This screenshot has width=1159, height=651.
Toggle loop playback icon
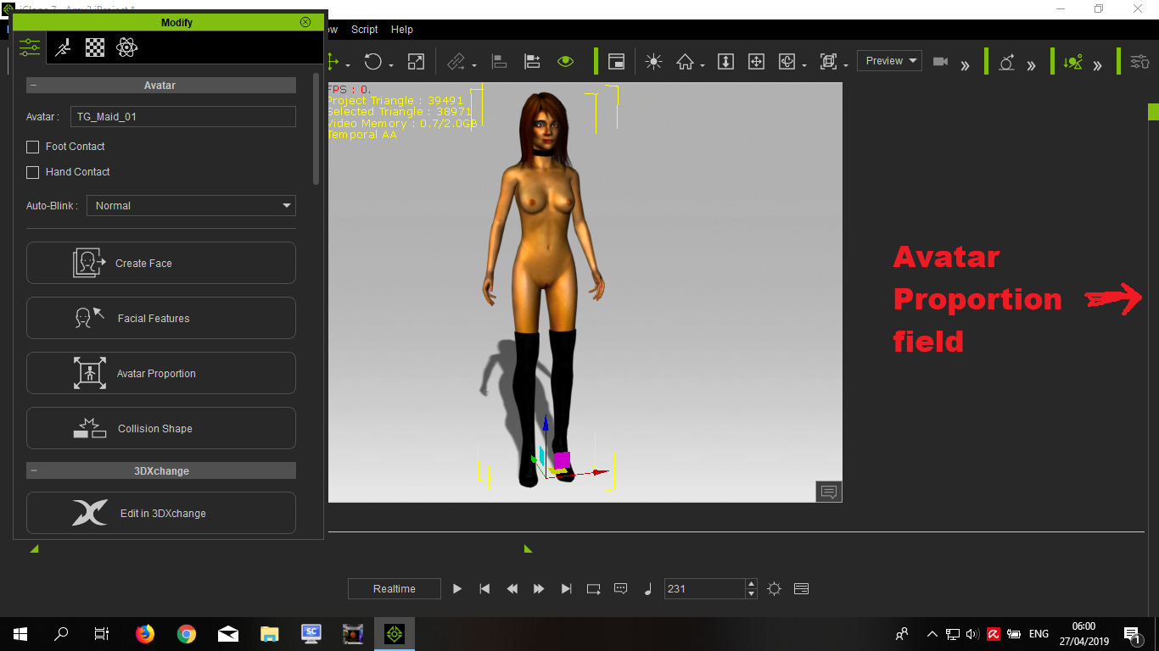click(593, 588)
